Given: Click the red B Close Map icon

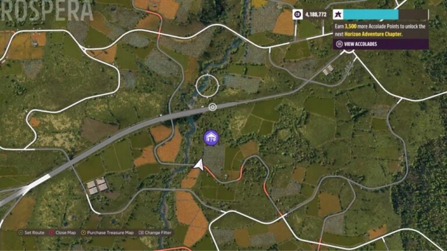Looking at the screenshot, I should click(52, 233).
